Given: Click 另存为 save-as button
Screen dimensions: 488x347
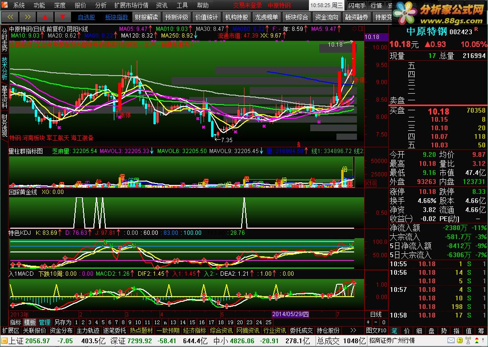Looking at the screenshot, I should point(62,322).
